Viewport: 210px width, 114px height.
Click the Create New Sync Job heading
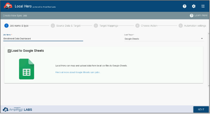click(15, 16)
